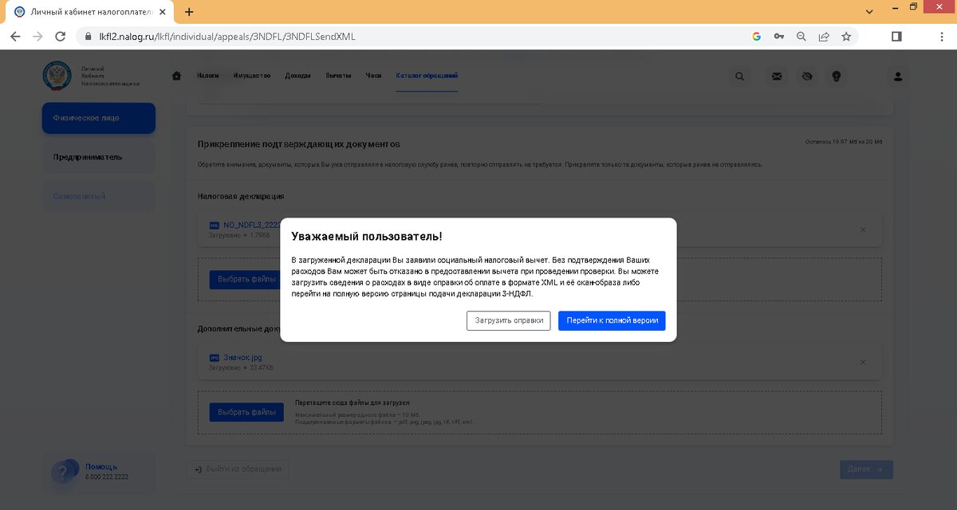Go back in browser history

(x=15, y=37)
